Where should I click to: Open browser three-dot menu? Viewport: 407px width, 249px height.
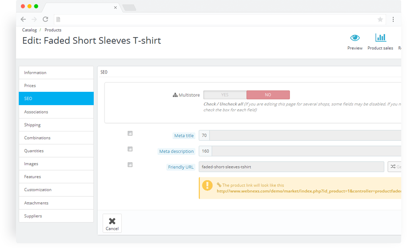[x=393, y=20]
